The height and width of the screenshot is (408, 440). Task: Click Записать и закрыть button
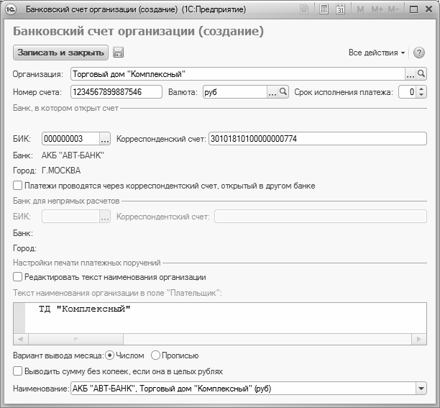[x=60, y=53]
